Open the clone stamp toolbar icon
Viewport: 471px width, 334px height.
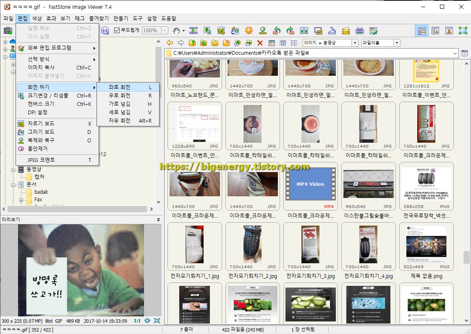[x=263, y=31]
